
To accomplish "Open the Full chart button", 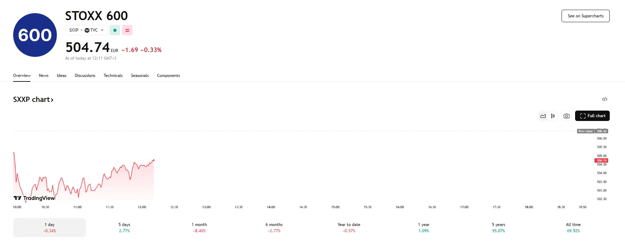I will 592,116.
